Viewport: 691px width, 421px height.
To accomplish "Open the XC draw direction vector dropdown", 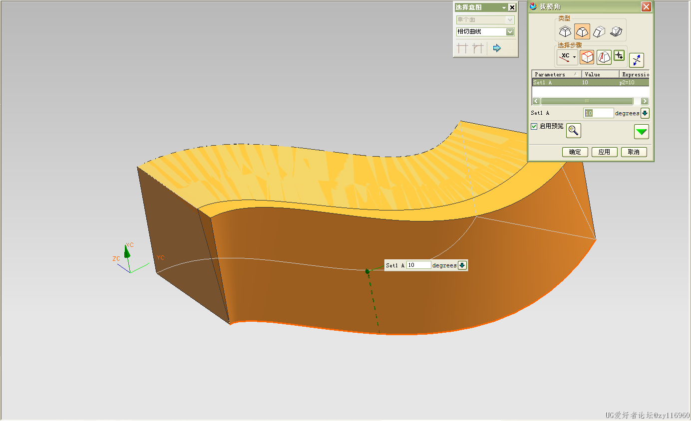I will (x=568, y=57).
